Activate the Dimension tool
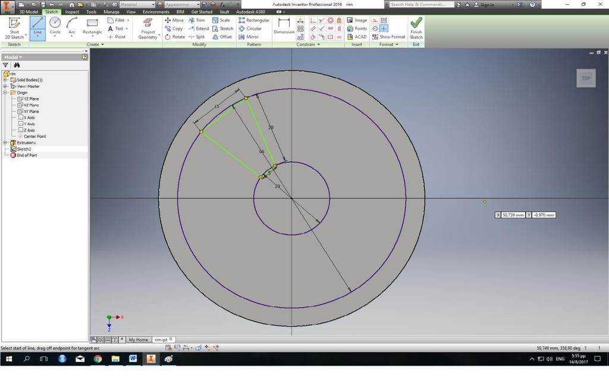 pyautogui.click(x=284, y=26)
